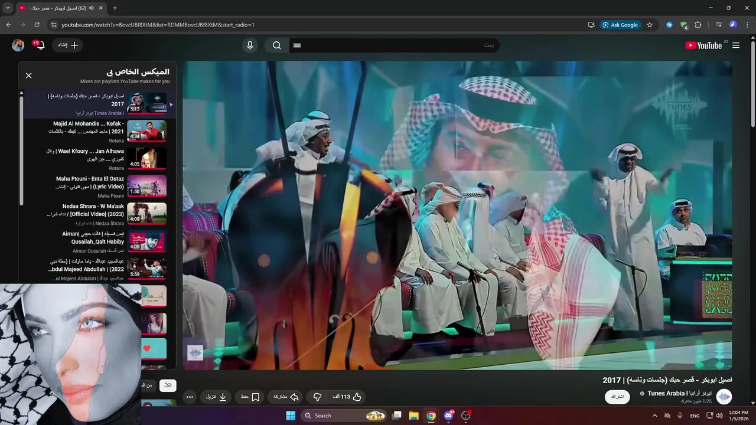Click the taskbar Search box
The height and width of the screenshot is (425, 756).
344,416
